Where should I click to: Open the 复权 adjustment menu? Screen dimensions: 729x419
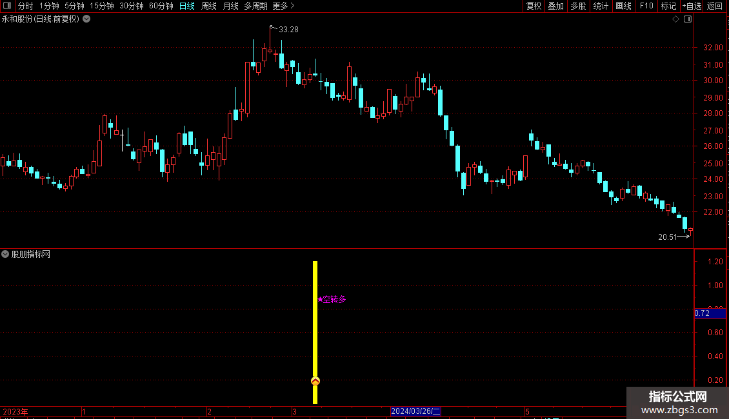coord(534,6)
